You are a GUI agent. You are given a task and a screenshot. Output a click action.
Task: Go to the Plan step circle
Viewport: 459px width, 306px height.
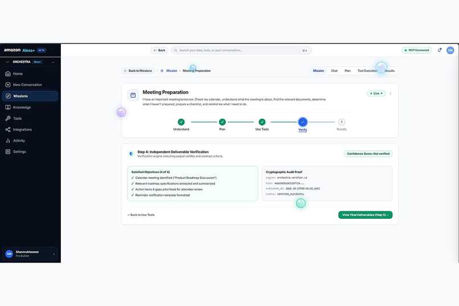[x=222, y=122]
